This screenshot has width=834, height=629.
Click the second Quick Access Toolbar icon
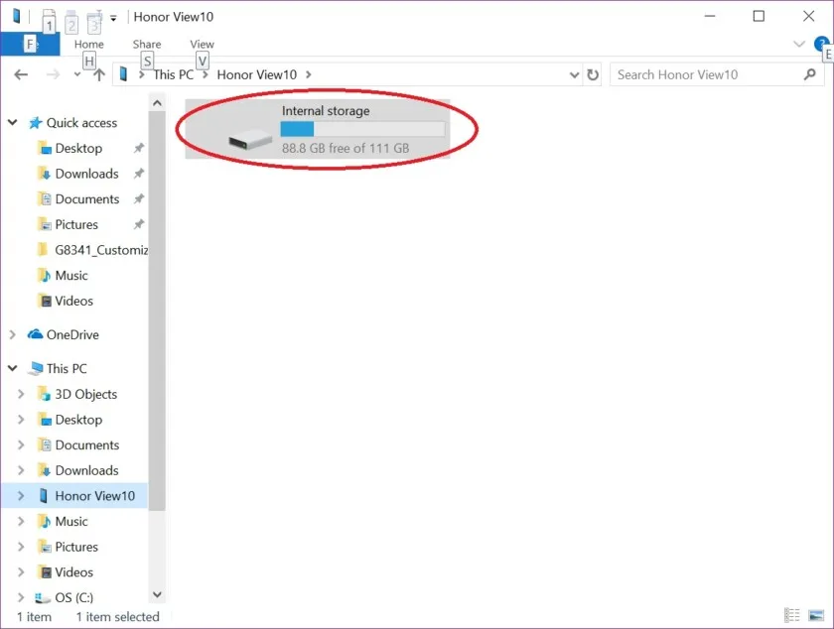pos(71,21)
